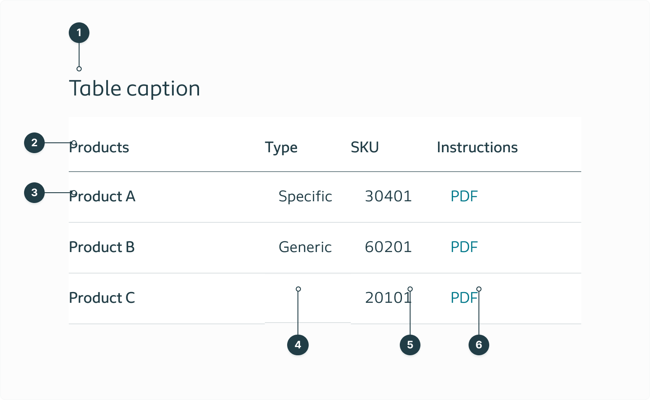Select the Product C row label
650x400 pixels.
coord(102,298)
